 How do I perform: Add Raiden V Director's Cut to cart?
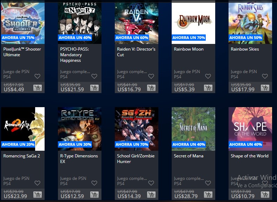point(151,88)
